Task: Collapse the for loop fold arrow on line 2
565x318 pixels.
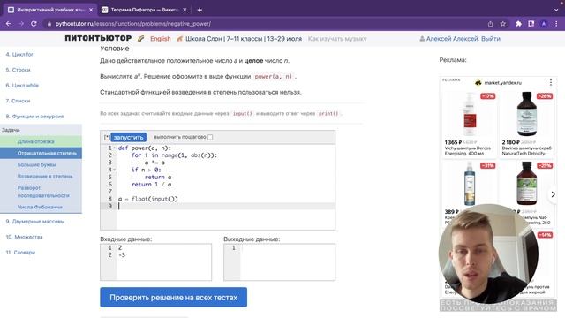Action: coord(115,155)
